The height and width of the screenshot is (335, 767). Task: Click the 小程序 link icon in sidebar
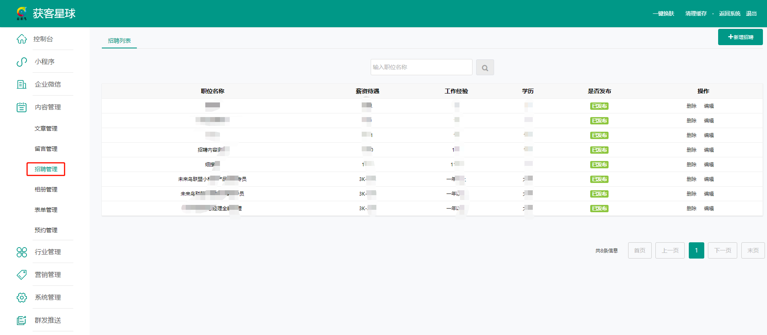click(22, 62)
